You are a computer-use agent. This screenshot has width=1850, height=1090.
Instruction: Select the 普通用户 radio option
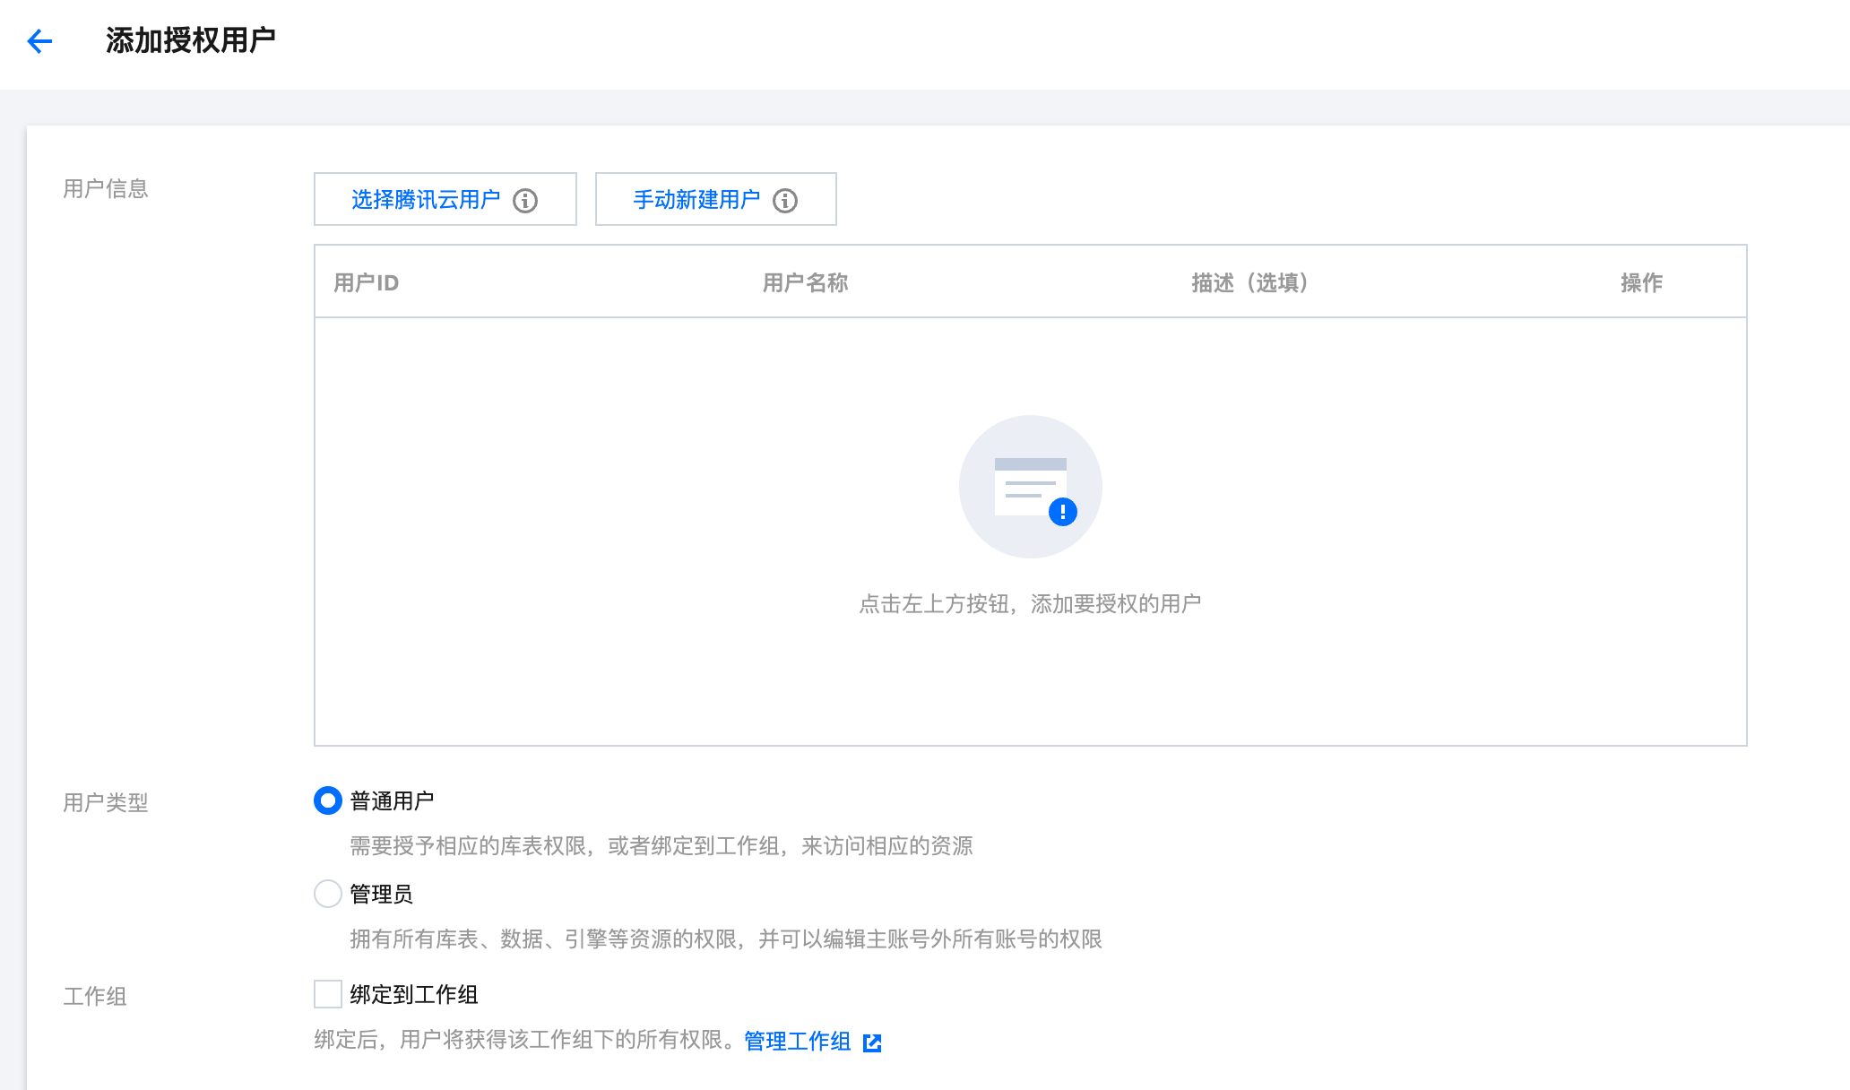328,800
